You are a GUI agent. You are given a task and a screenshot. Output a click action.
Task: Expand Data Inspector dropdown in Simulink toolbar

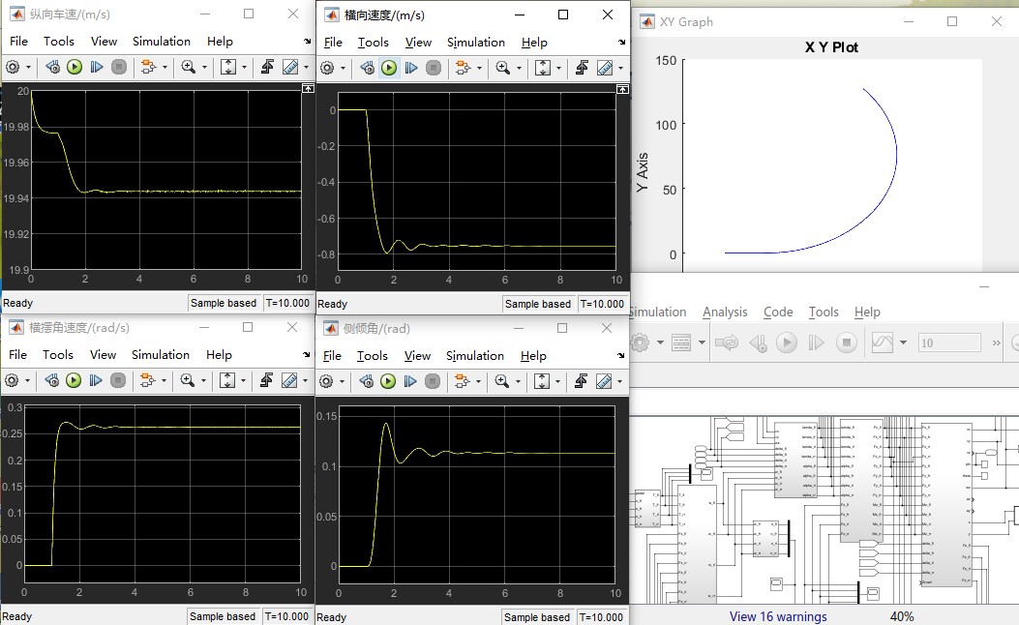(903, 342)
